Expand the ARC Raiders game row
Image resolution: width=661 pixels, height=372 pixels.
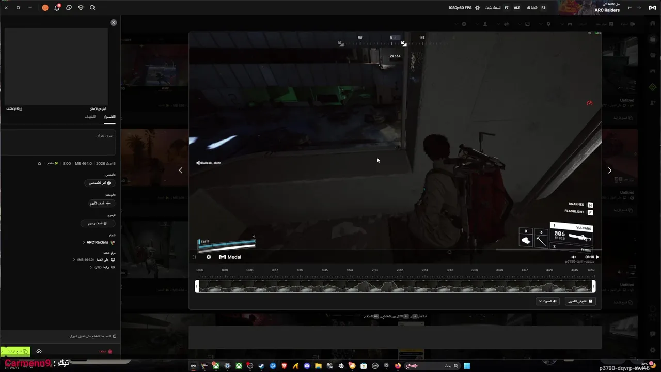point(99,242)
